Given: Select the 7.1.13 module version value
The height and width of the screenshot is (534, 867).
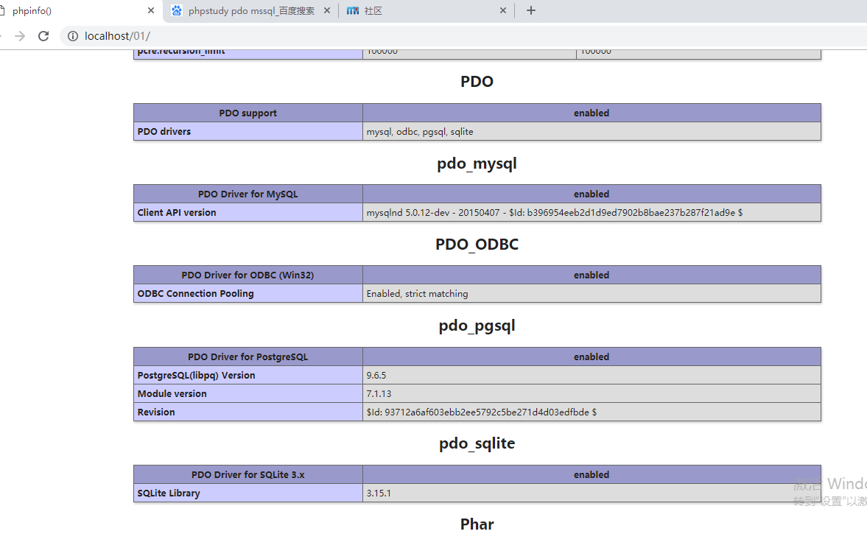Looking at the screenshot, I should [379, 393].
